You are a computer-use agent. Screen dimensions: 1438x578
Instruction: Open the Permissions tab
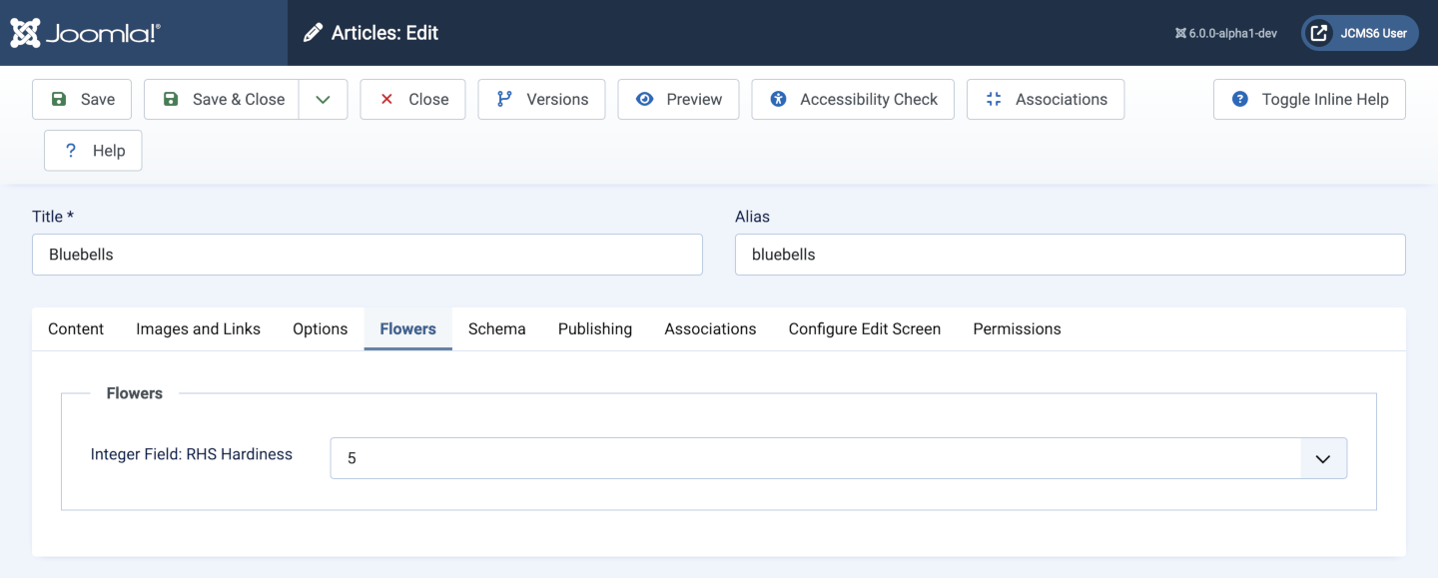coord(1017,328)
